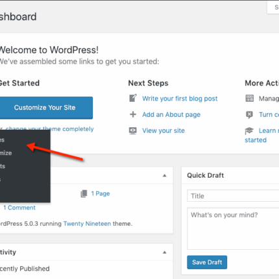Click the comment bubble icon next to Turn comments
The image size is (279, 279).
point(249,115)
